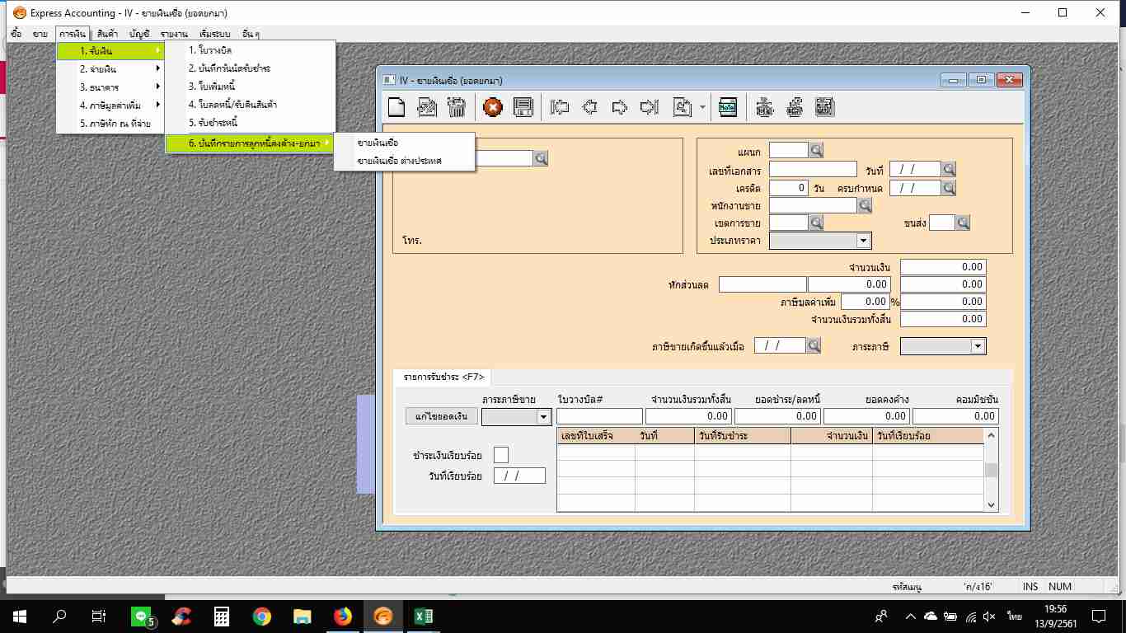1126x633 pixels.
Task: Open the รายงาน menu in menu bar
Action: [x=174, y=34]
